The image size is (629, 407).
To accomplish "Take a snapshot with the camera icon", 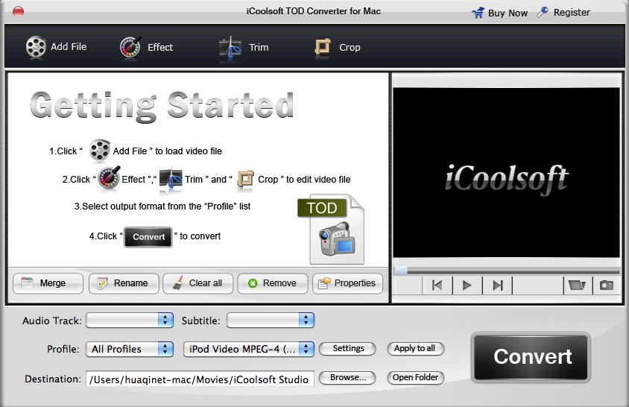I will (606, 285).
